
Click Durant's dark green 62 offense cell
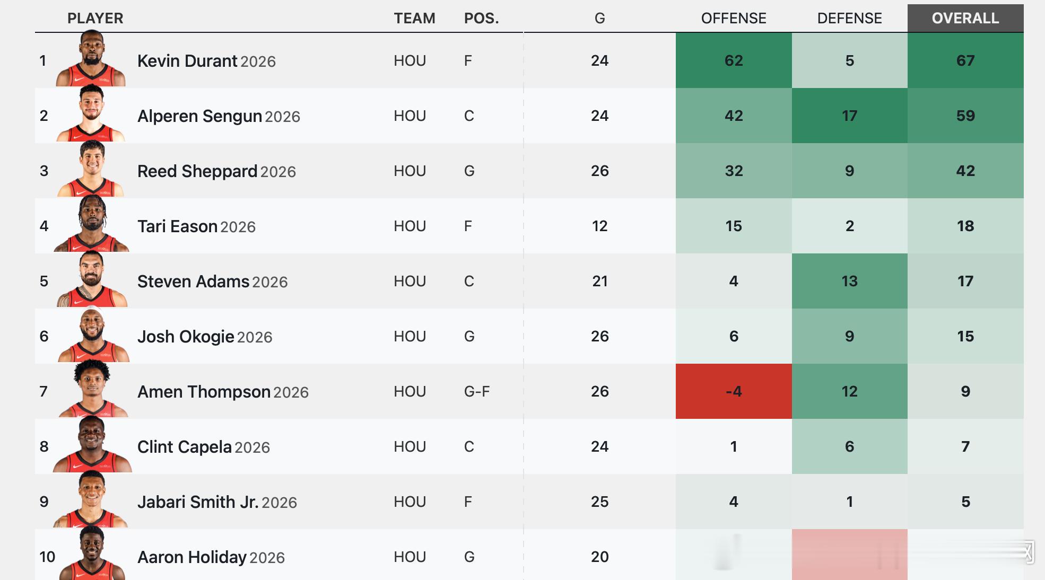pos(733,60)
